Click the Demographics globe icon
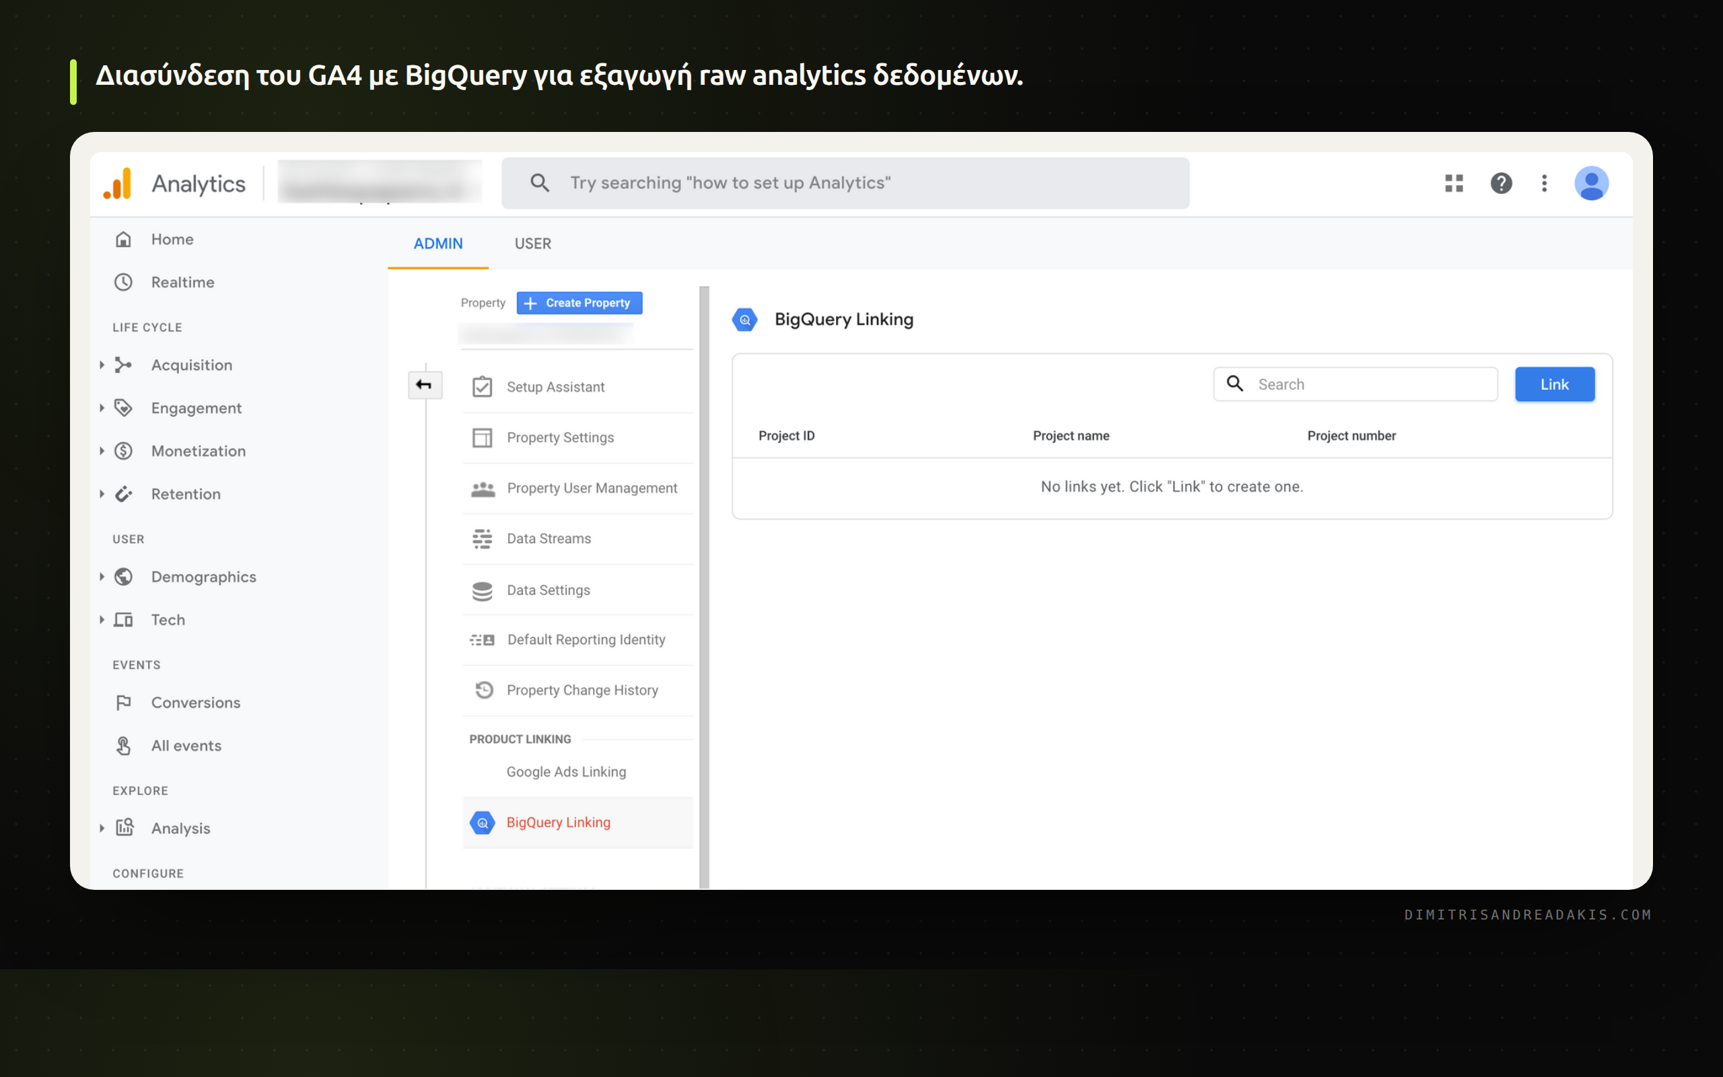Image resolution: width=1723 pixels, height=1077 pixels. tap(123, 576)
